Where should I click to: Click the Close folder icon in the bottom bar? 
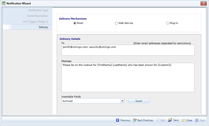(183, 120)
